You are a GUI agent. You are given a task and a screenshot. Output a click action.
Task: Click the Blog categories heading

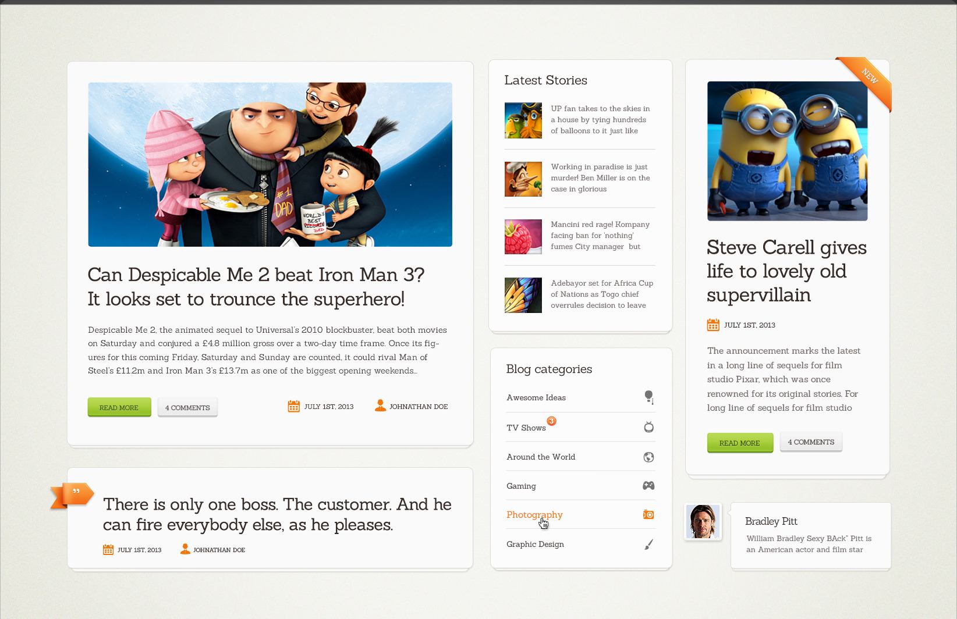[549, 369]
